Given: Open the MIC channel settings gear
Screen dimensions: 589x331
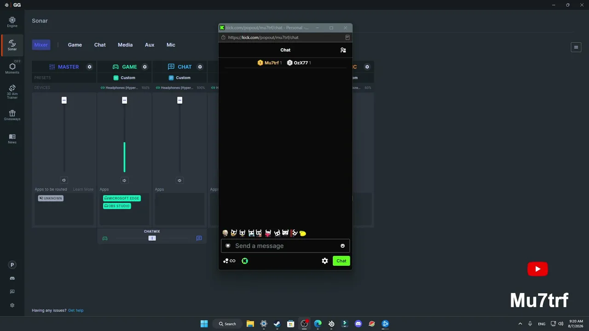Looking at the screenshot, I should [367, 67].
